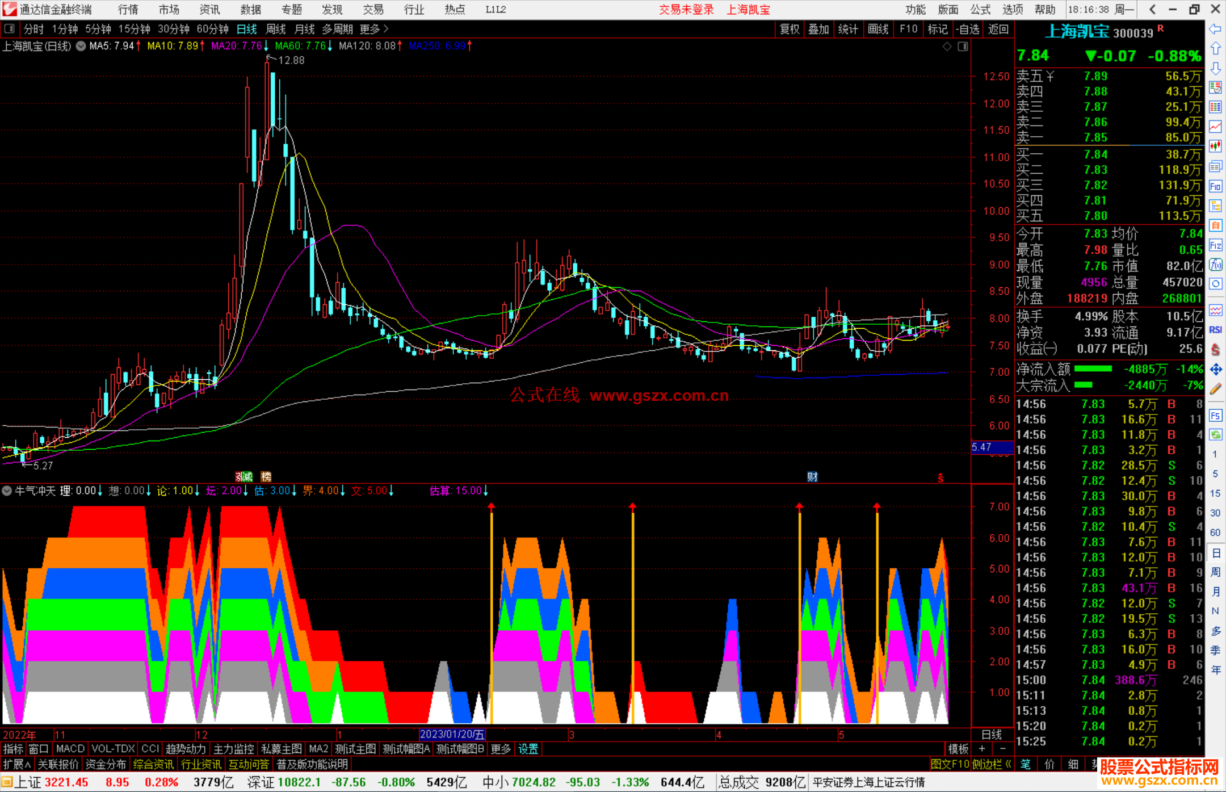Click the plus zoom button beside 模板

point(983,749)
